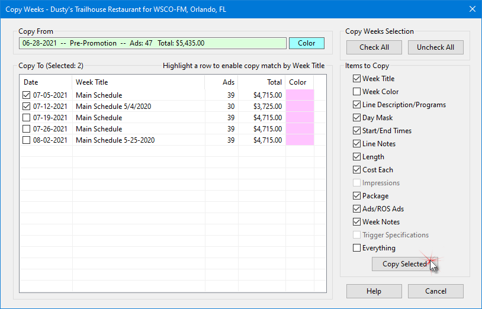The image size is (482, 309).
Task: Open Help for Copy Weeks
Action: [374, 291]
